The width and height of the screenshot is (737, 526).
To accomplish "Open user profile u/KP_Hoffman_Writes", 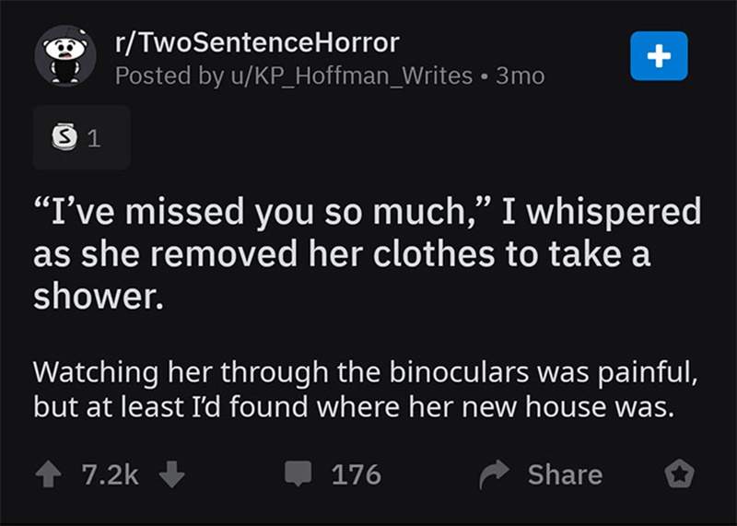I will (351, 76).
